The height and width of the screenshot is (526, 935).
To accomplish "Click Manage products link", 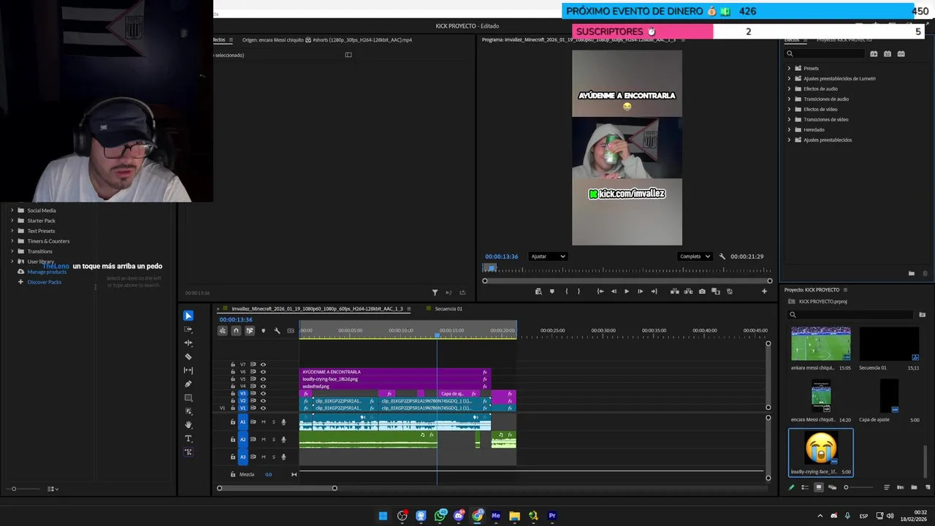I will click(47, 272).
